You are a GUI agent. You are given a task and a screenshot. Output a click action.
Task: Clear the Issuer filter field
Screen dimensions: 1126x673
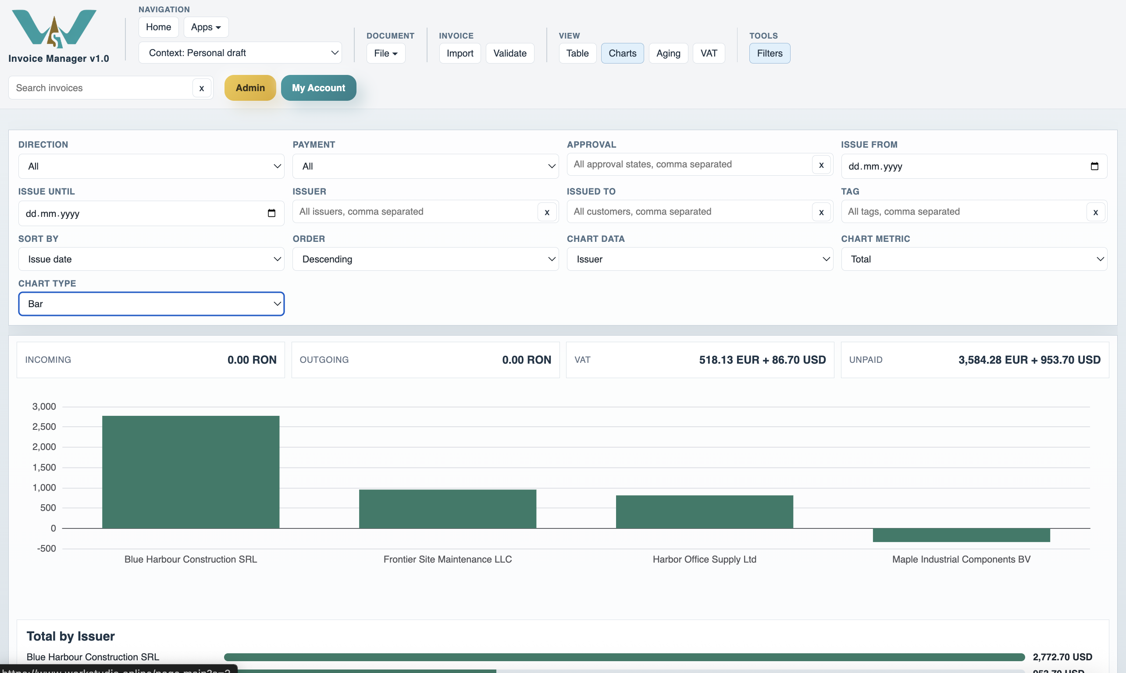pos(547,212)
